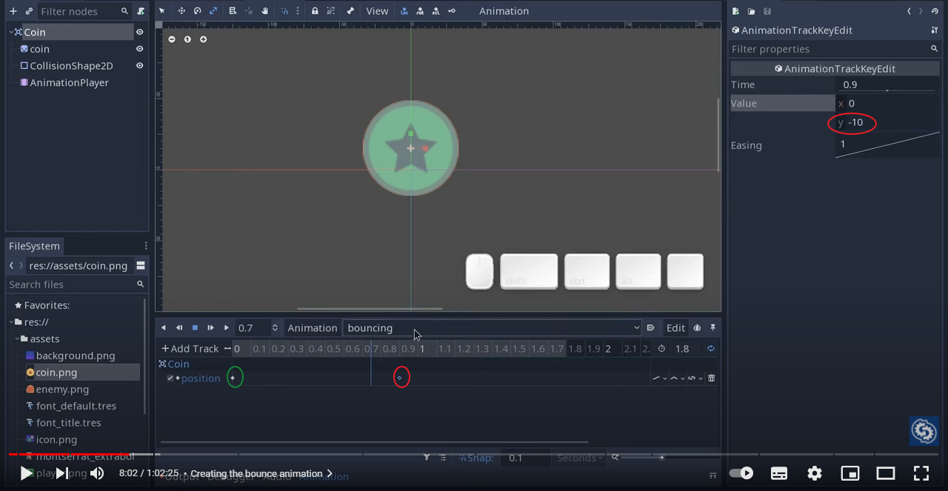Open position track interpolation mode dropdown
948x491 pixels.
[678, 378]
